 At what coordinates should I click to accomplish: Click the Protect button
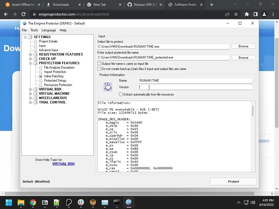coord(233,182)
